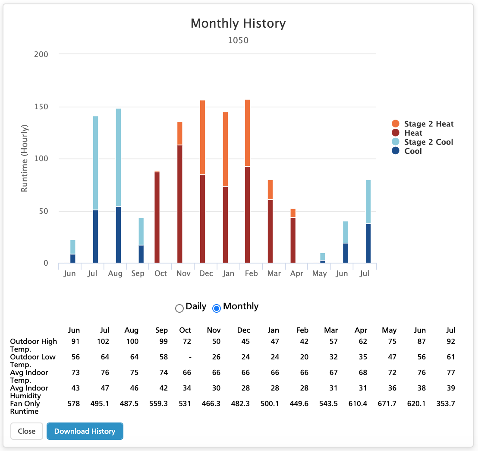Click the Download History button

point(85,431)
